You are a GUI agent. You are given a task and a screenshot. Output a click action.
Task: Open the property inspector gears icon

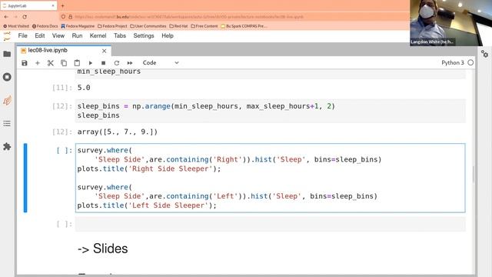[x=484, y=54]
